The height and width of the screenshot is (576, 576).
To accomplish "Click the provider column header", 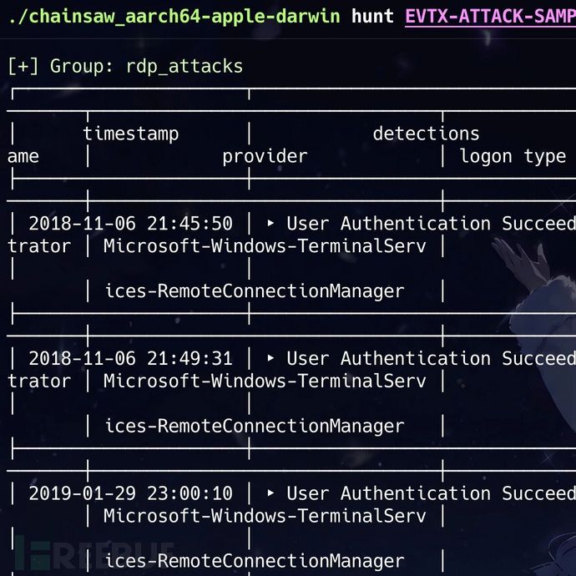I will [265, 156].
